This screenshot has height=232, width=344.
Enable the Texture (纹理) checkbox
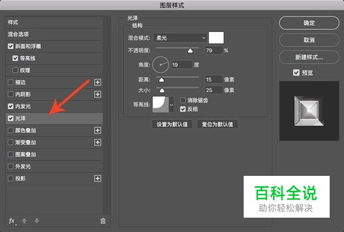tap(15, 70)
